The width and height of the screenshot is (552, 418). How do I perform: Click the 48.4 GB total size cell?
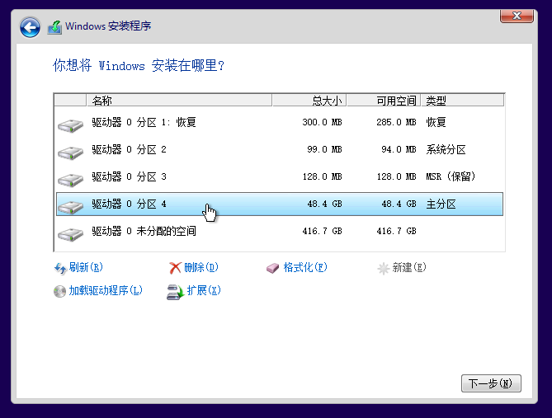[324, 204]
